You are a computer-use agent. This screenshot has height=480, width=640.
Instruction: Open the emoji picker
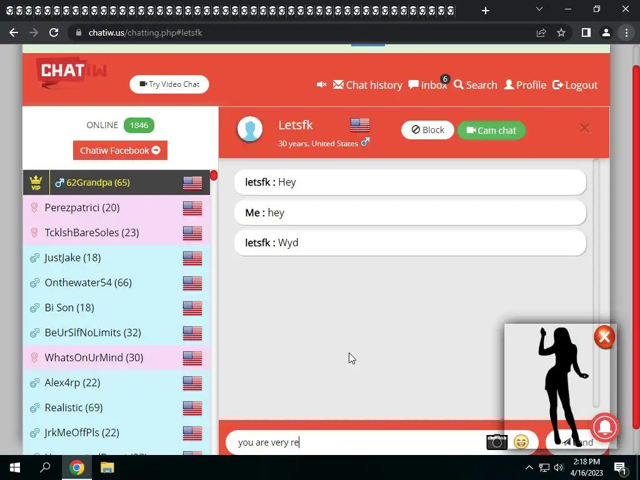[x=521, y=442]
